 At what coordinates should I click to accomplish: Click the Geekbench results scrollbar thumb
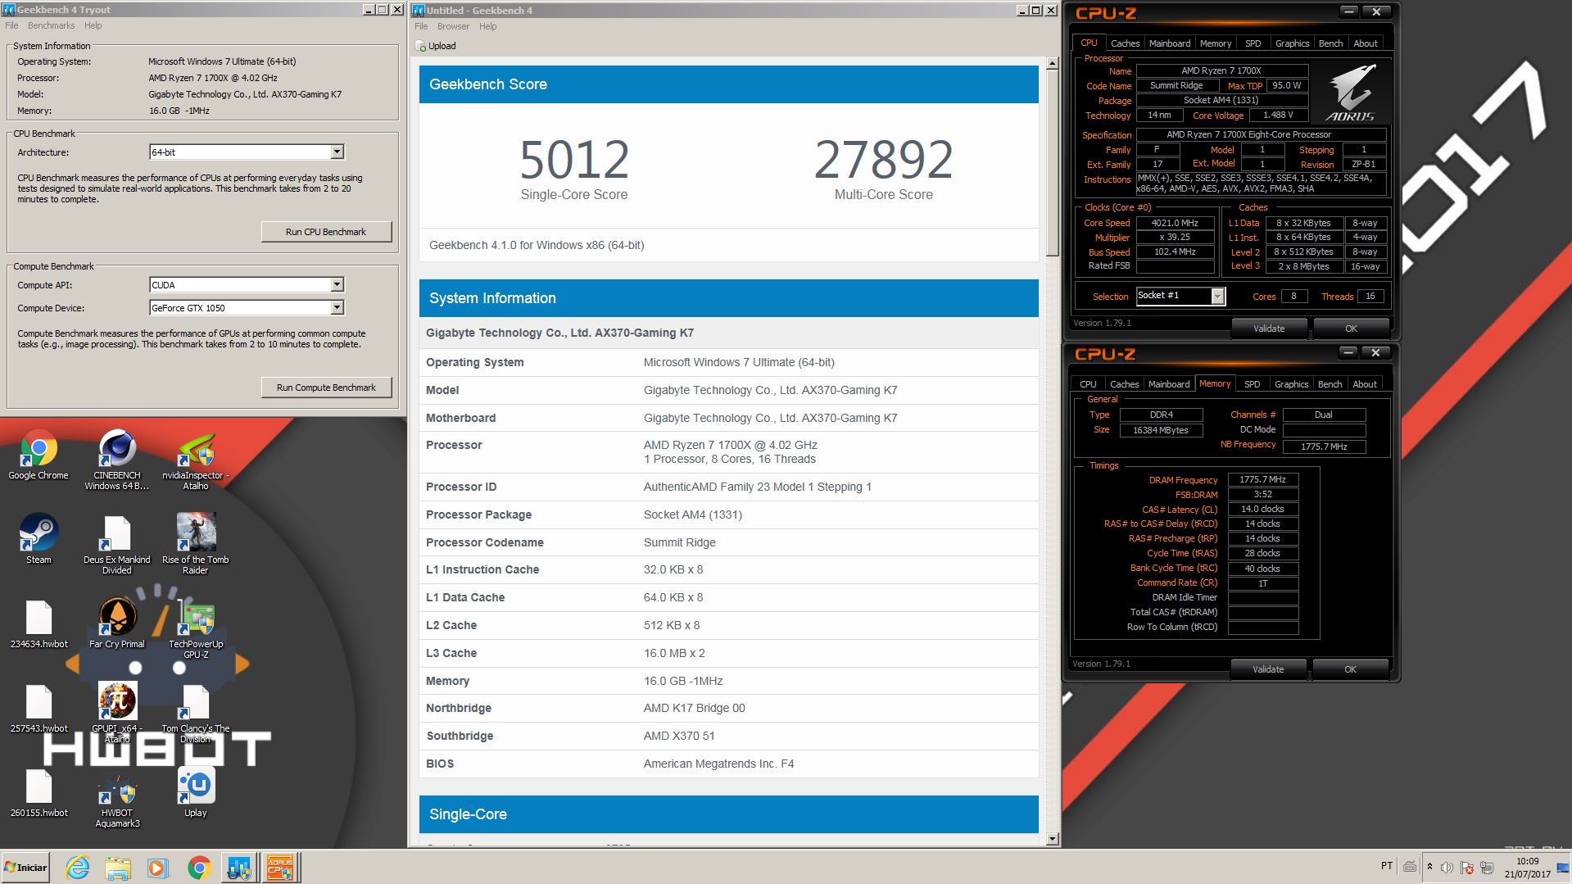[1053, 163]
